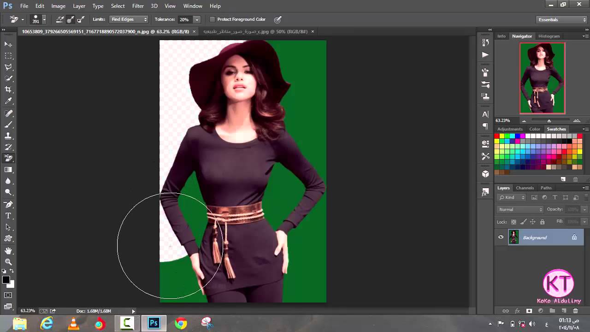Select the Crop tool
Screen dimensions: 590x332
pos(8,89)
